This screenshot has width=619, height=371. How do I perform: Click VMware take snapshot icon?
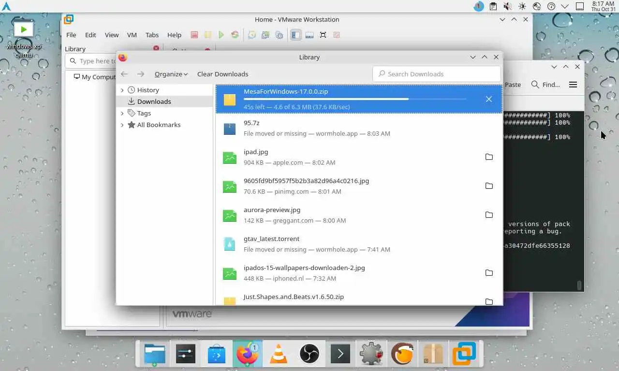252,35
